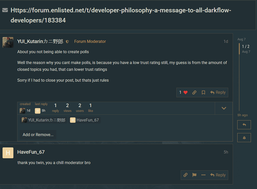Click the moderator shield icon beside username
This screenshot has width=257, height=189.
67,42
